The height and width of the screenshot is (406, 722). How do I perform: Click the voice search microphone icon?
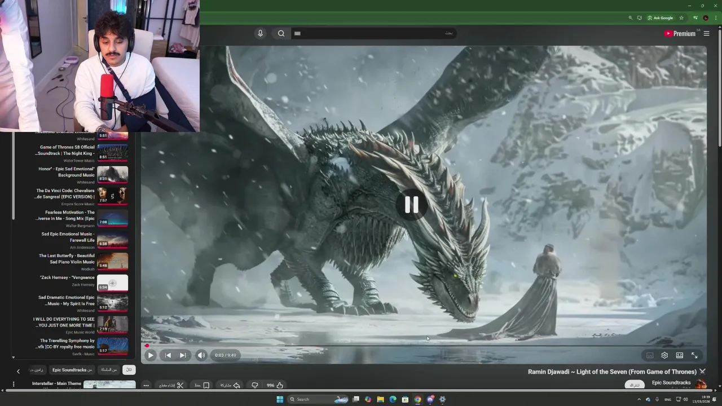coord(260,33)
